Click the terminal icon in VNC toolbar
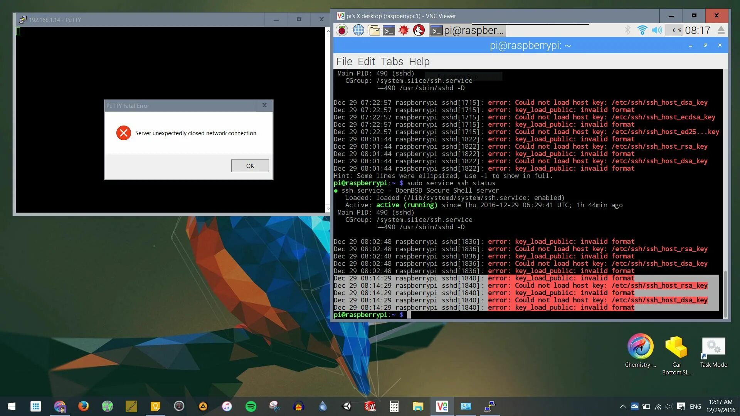Screen dimensions: 740x416 point(388,30)
